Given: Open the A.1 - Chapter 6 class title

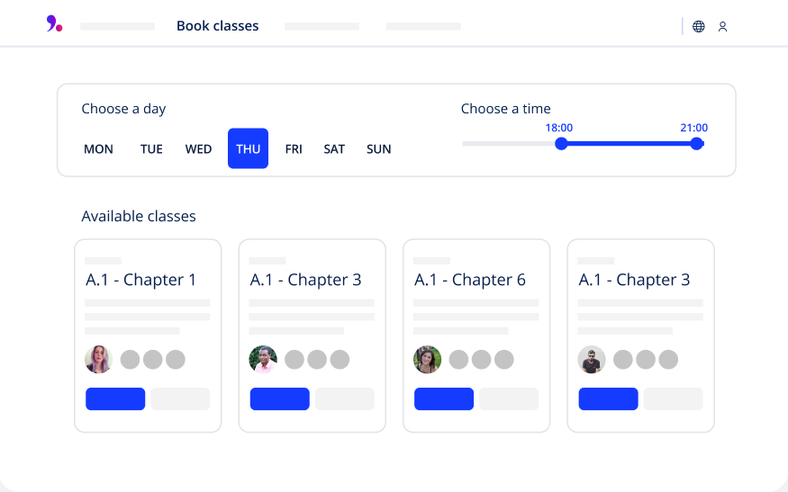Looking at the screenshot, I should 470,280.
